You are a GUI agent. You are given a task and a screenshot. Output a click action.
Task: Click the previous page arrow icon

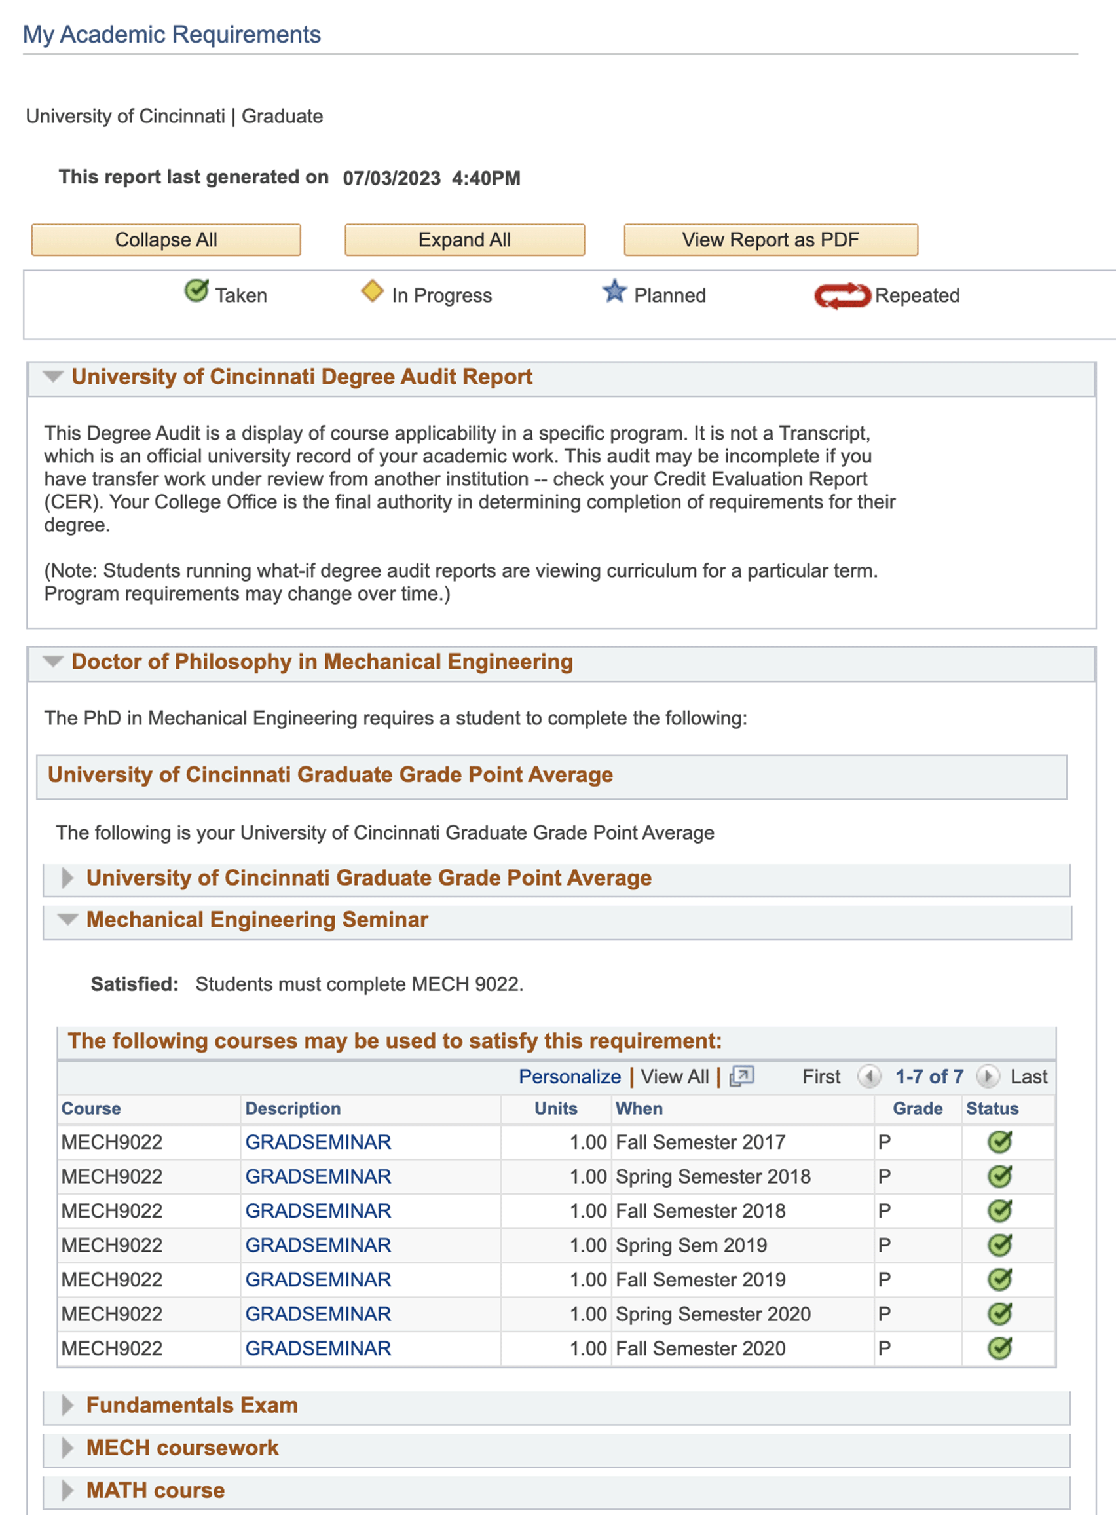(x=868, y=1076)
